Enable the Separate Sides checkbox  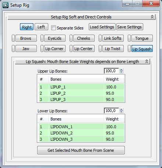coord(53,28)
